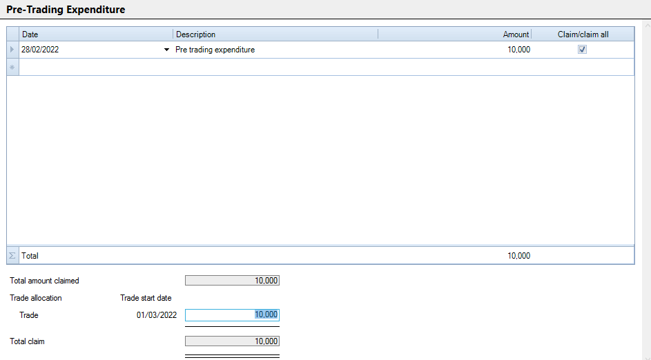Click the Pre-Trading Expenditure heading

click(x=66, y=10)
